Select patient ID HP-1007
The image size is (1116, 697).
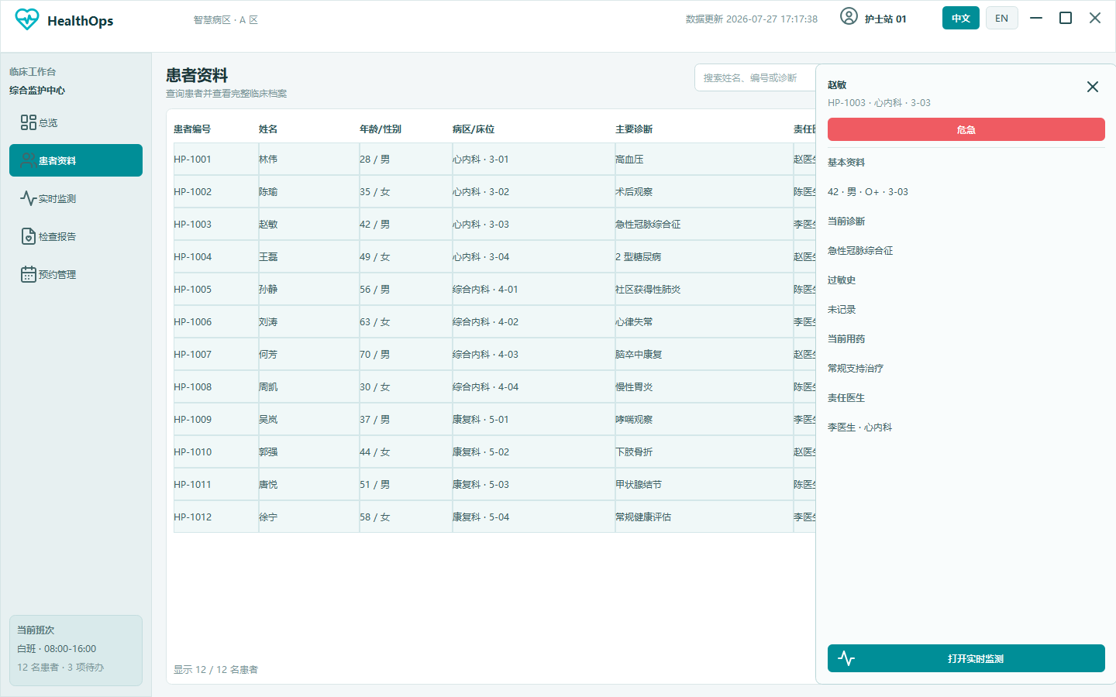pyautogui.click(x=192, y=354)
